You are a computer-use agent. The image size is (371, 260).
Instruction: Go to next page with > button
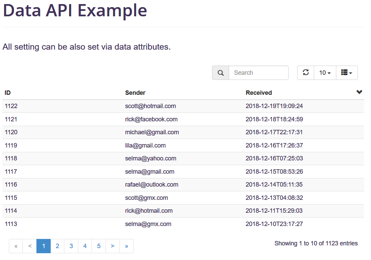click(x=113, y=246)
